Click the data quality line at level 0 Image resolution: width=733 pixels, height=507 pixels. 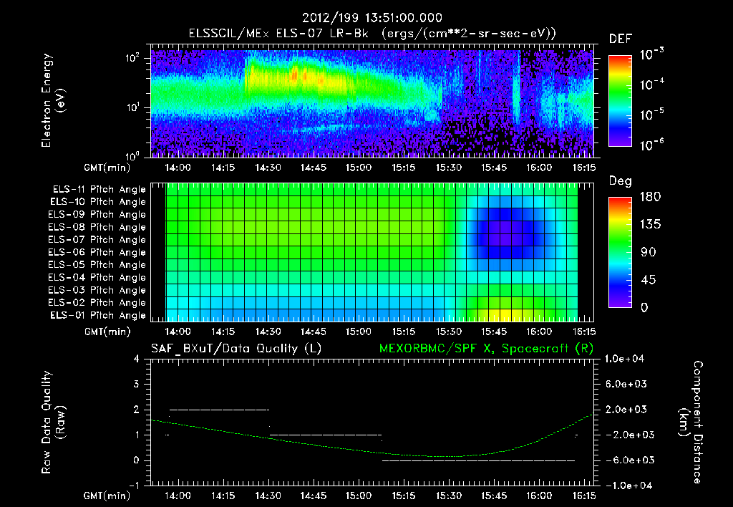pos(478,460)
